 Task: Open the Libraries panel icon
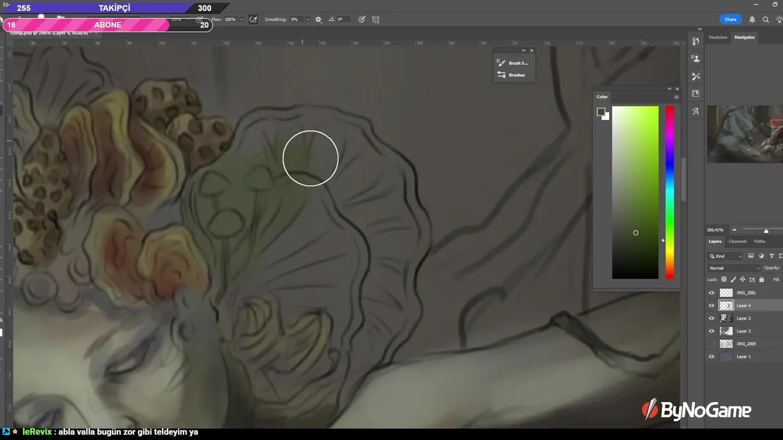pos(696,94)
